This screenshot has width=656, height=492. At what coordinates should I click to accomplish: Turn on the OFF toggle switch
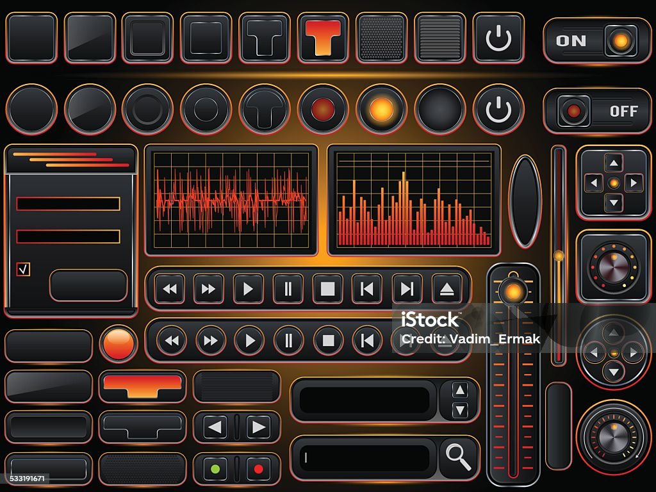click(596, 111)
